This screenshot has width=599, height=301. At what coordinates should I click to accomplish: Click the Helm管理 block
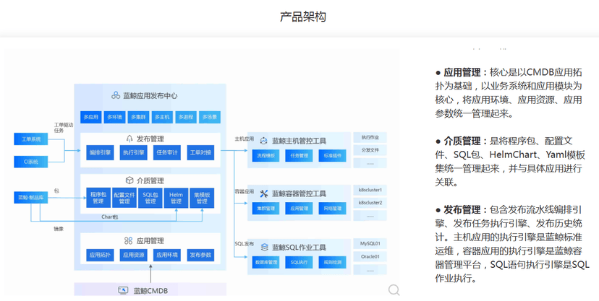(x=176, y=198)
